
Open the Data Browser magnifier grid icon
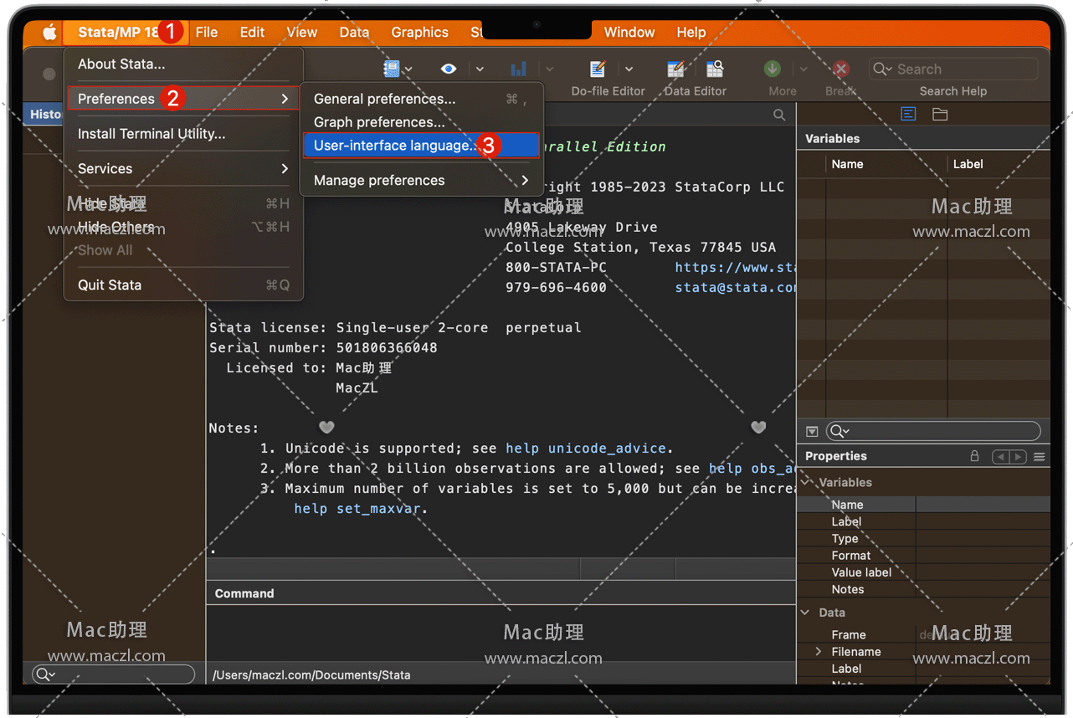tap(715, 69)
